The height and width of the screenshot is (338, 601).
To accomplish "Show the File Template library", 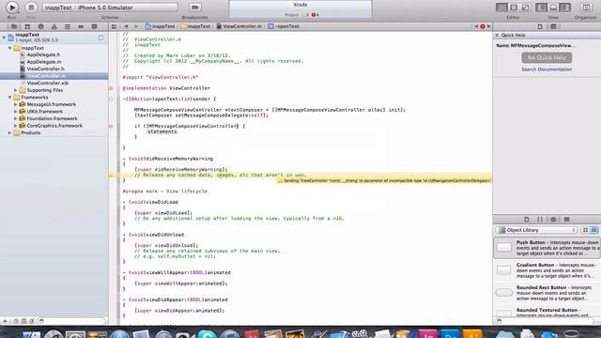I will [527, 219].
